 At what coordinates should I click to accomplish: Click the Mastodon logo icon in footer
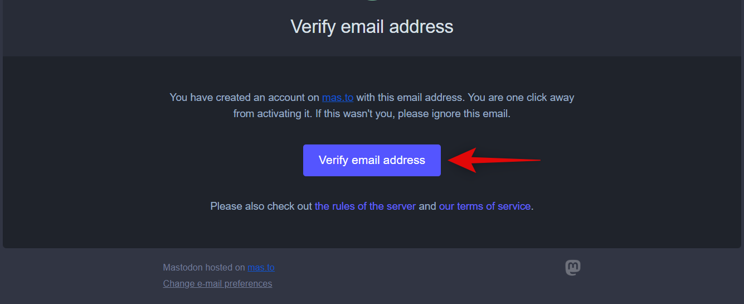[x=573, y=268]
